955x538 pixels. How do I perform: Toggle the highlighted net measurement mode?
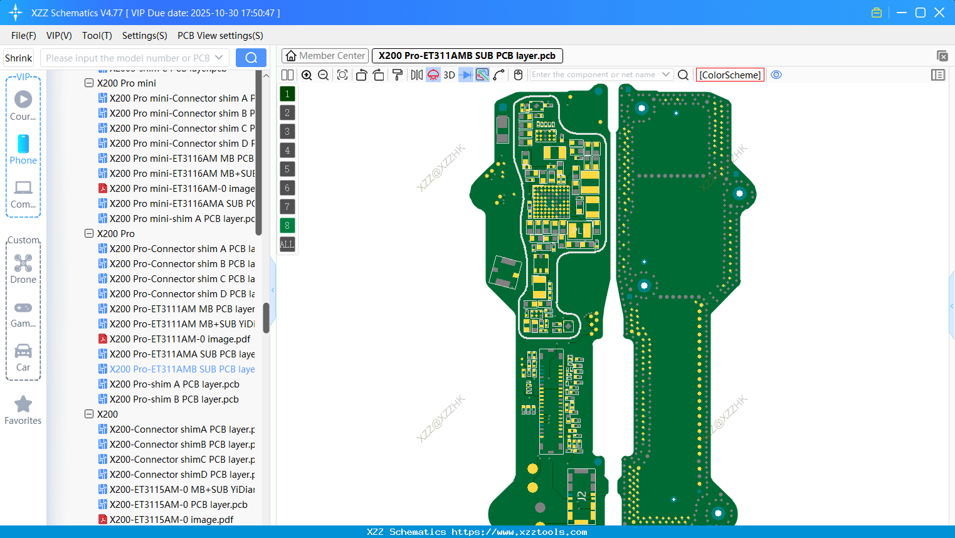[482, 75]
